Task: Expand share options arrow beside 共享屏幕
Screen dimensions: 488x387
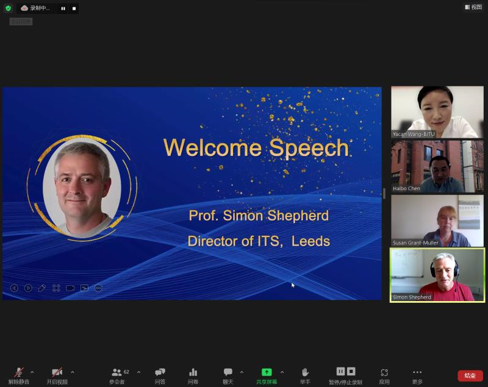Action: pos(282,372)
